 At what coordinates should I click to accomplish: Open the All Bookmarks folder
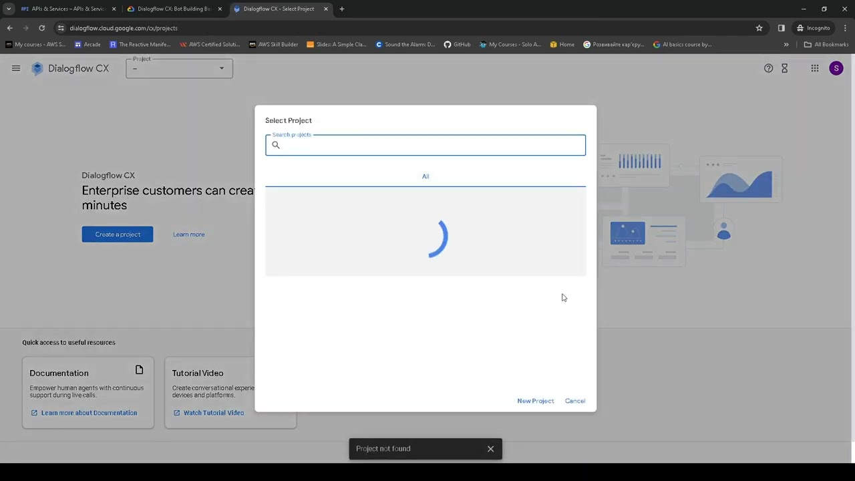826,45
